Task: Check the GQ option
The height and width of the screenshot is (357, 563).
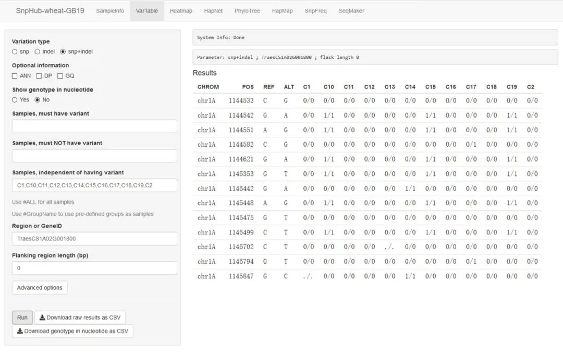Action: 60,76
